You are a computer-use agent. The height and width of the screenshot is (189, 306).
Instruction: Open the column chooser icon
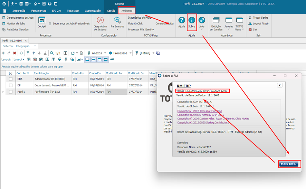65,53
